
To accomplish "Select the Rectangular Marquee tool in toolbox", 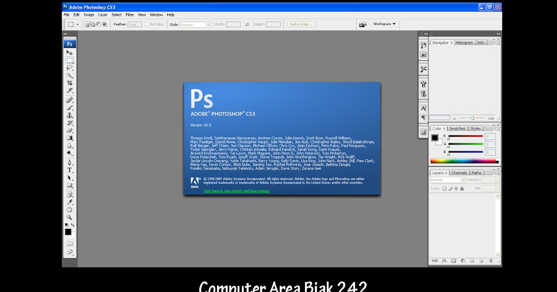I will [70, 60].
